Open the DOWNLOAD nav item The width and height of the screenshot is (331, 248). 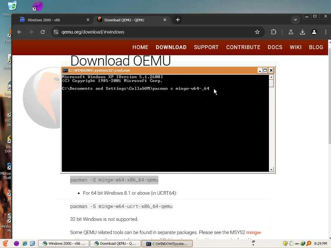tap(171, 47)
